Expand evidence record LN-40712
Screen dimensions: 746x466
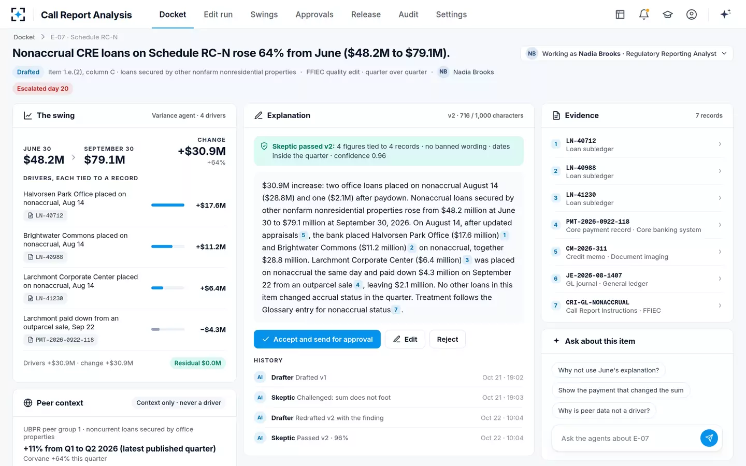pyautogui.click(x=637, y=144)
